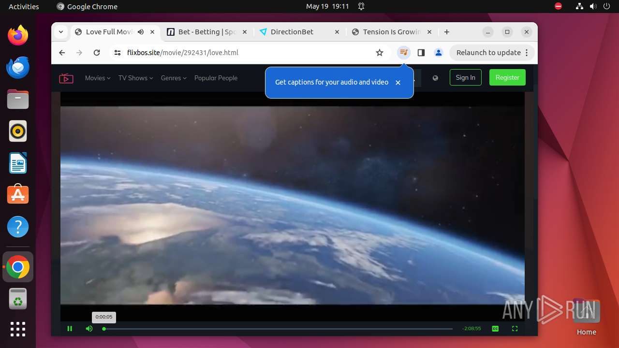View site information icon in address bar
619x348 pixels.
(x=118, y=53)
